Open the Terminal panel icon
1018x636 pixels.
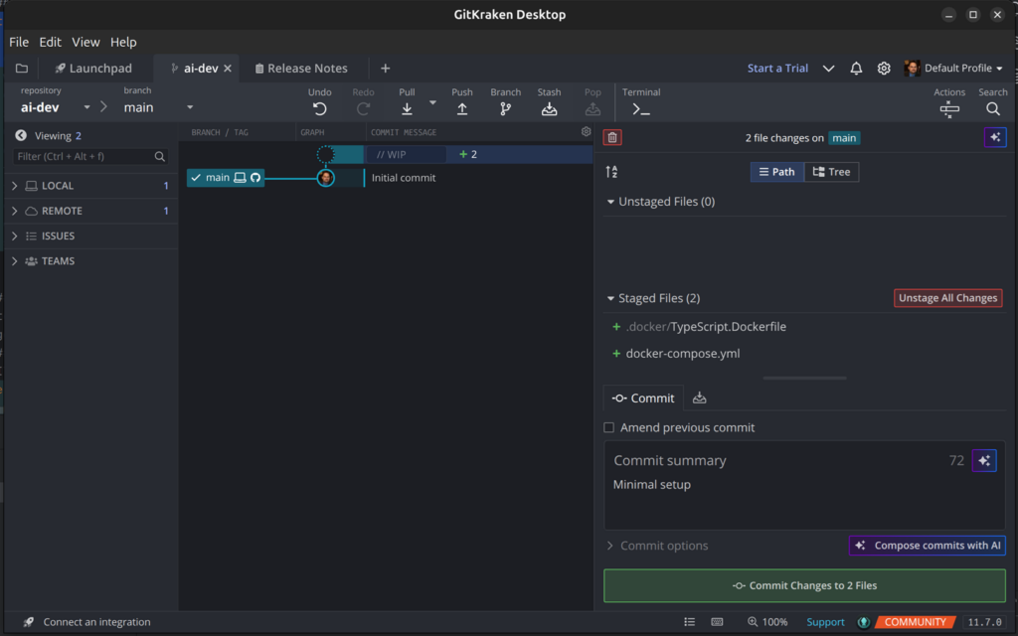click(641, 108)
